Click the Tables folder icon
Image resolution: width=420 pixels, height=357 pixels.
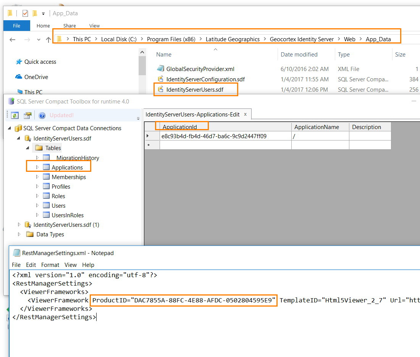pyautogui.click(x=39, y=147)
